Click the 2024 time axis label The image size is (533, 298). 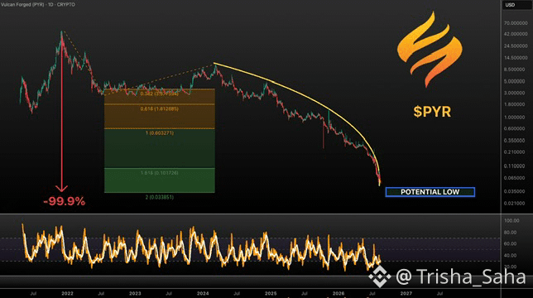click(x=203, y=294)
